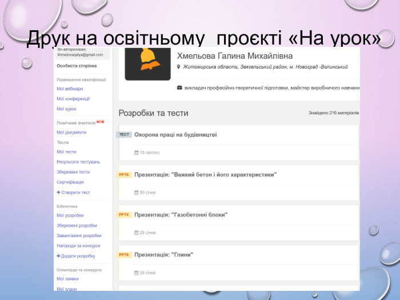This screenshot has height=300, width=400.
Task: Click the briefcase icon beside the job title
Action: click(179, 88)
